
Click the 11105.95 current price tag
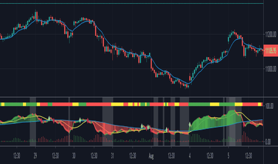click(x=271, y=51)
